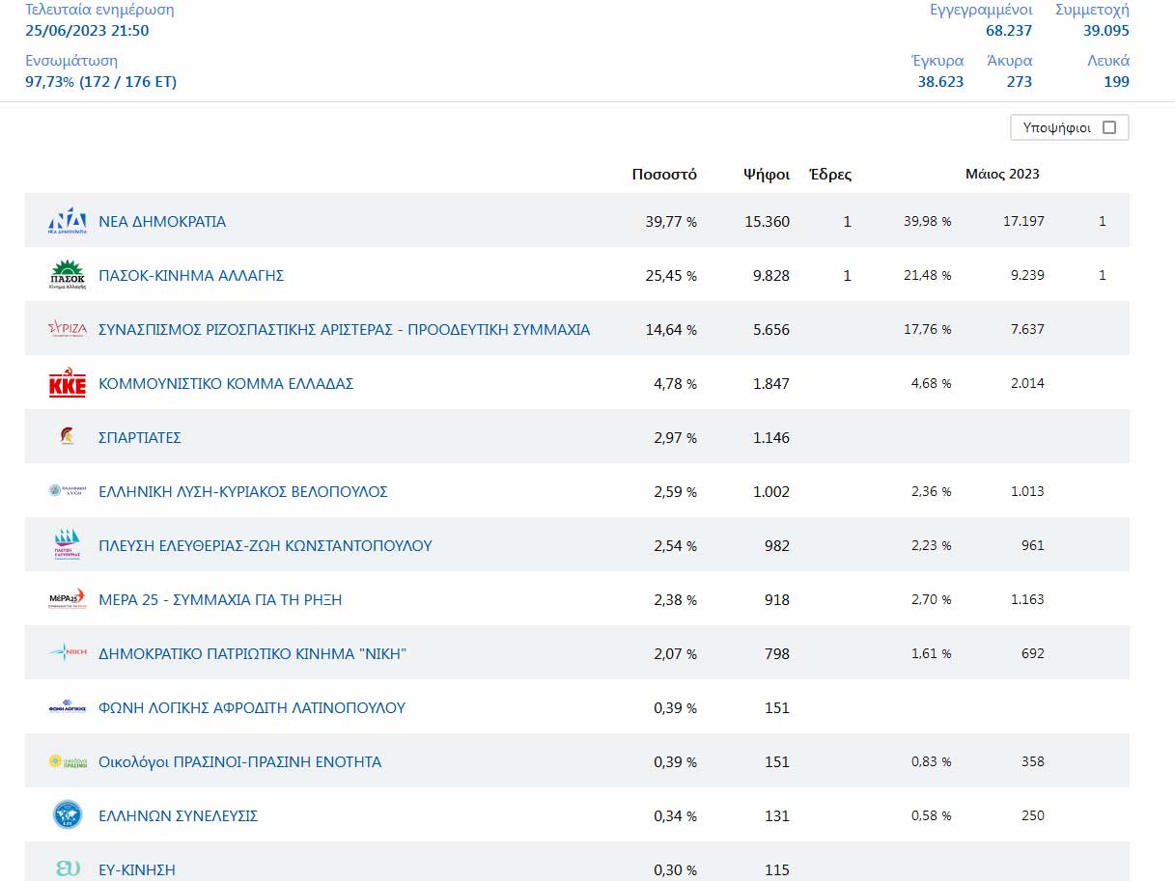Screen dimensions: 1175x881
Task: Click the Μάιος 2023 column header
Action: [x=1002, y=174]
